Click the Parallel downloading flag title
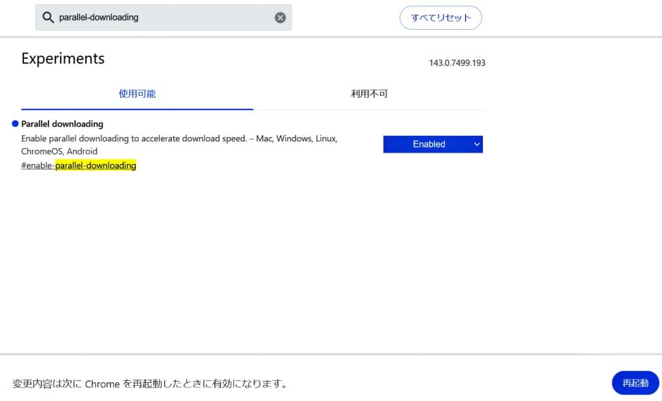662x401 pixels. 62,124
